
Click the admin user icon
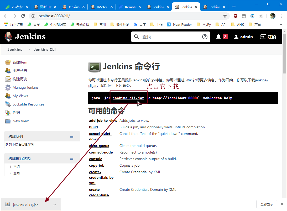(x=236, y=37)
